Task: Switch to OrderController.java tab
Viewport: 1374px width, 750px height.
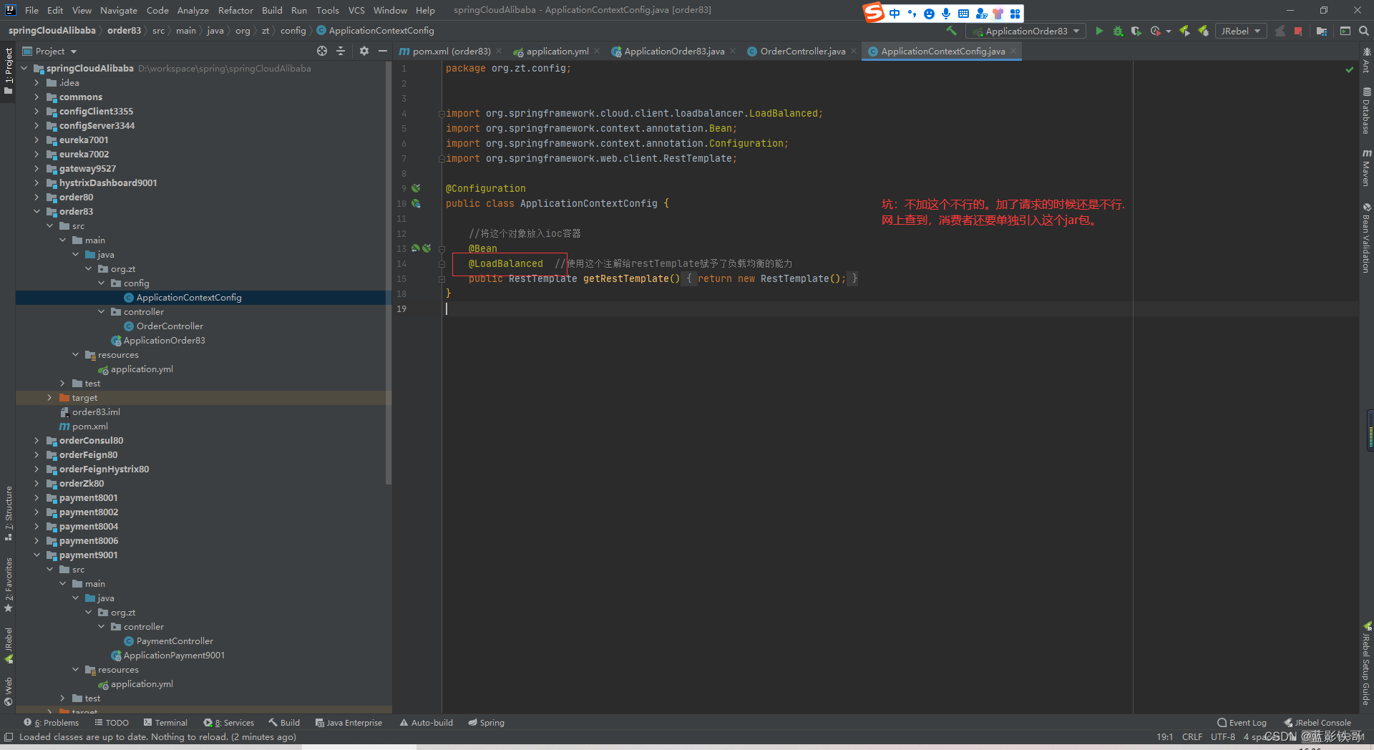Action: click(x=802, y=52)
